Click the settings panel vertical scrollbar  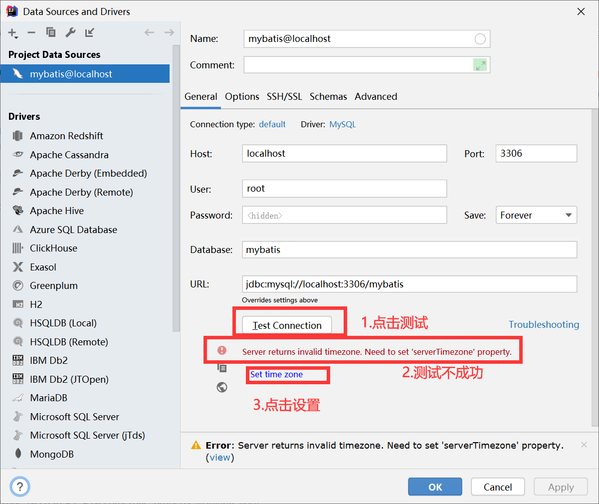pos(595,268)
